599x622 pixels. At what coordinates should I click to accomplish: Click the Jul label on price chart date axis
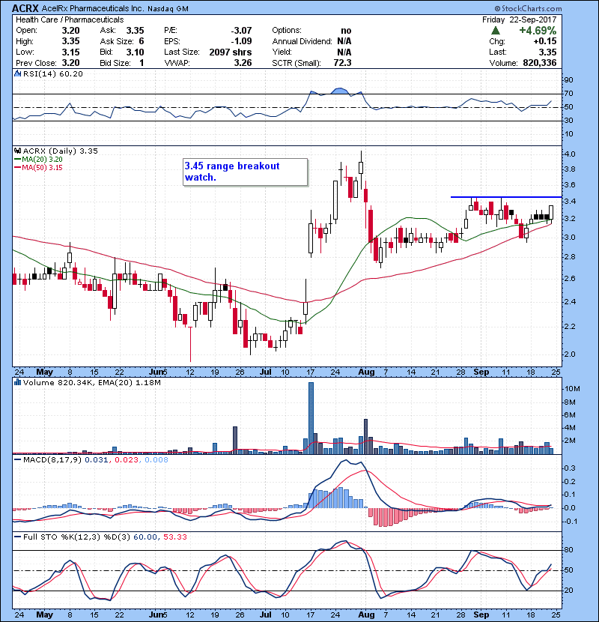pos(265,372)
